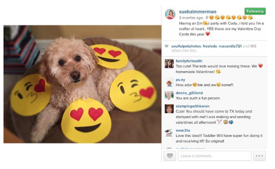This screenshot has width=275, height=169.
Task: Click the Leave a comment field
Action: pos(214,156)
